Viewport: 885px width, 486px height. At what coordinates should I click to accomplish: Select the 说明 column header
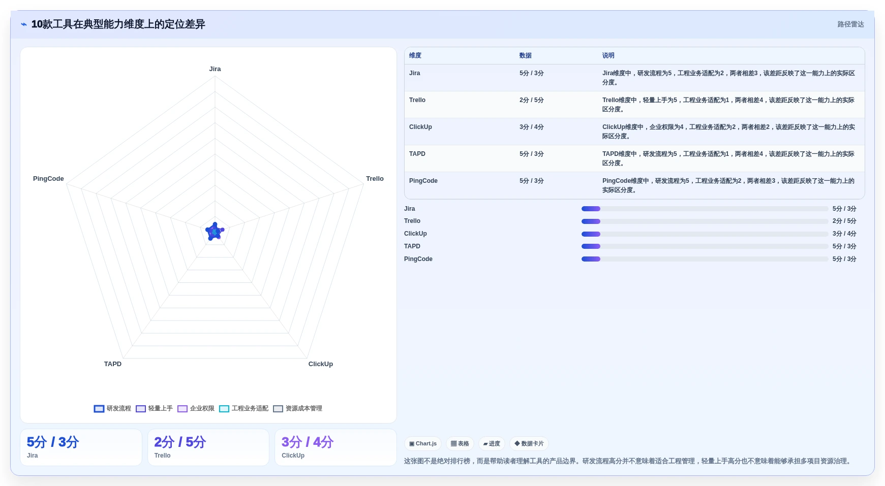[608, 55]
